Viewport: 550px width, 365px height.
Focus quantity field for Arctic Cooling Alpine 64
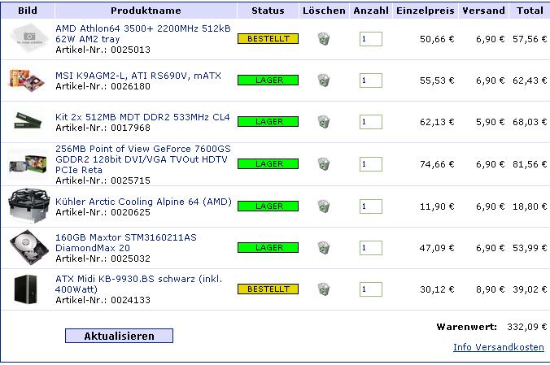(371, 206)
